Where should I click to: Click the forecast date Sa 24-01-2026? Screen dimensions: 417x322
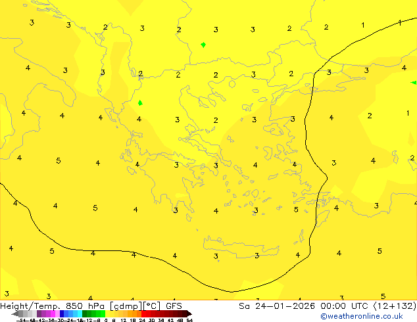(x=277, y=306)
